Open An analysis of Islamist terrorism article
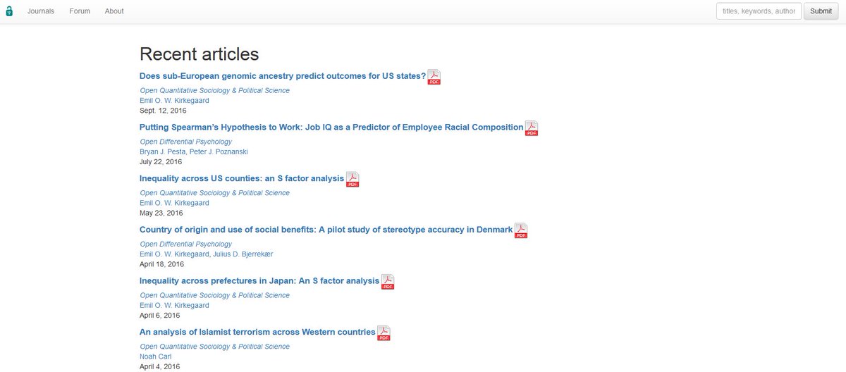 [257, 332]
